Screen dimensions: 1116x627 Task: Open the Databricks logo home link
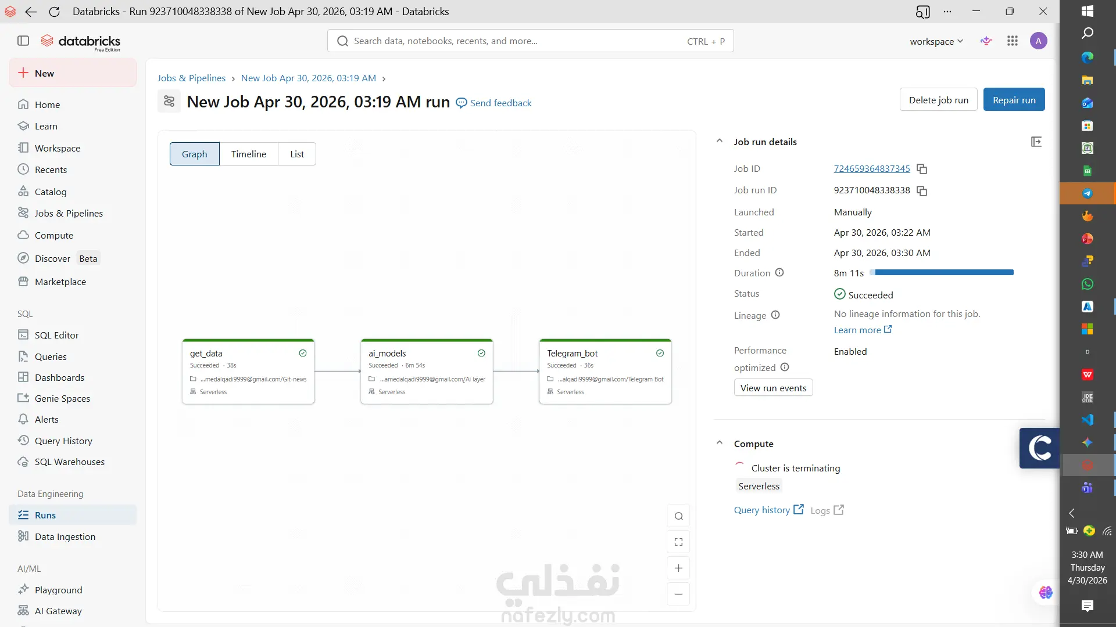pyautogui.click(x=80, y=42)
